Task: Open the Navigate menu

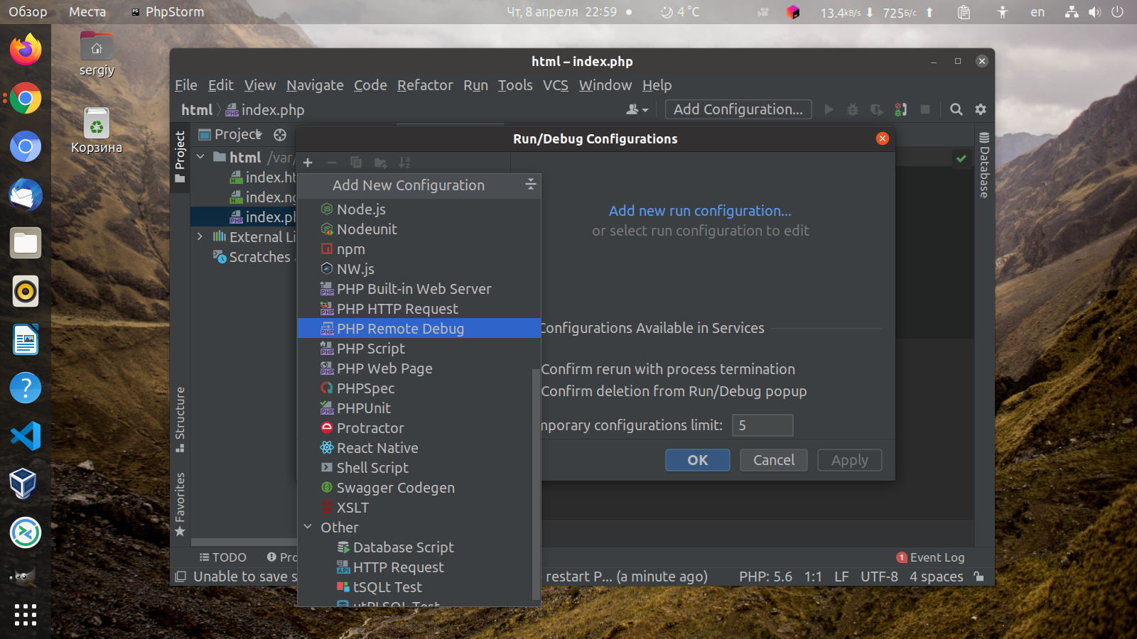Action: 315,85
